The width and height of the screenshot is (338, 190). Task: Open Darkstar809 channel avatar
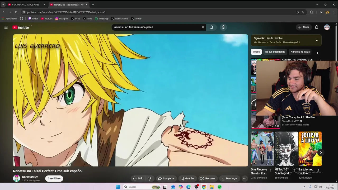pyautogui.click(x=16, y=178)
